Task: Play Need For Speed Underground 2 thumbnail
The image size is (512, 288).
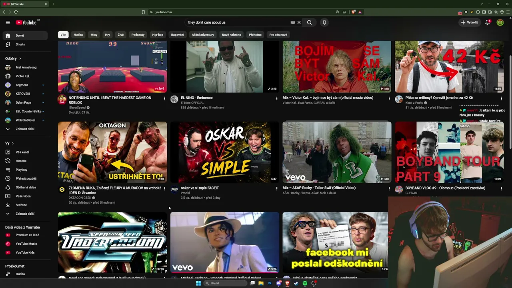Action: coord(112,242)
